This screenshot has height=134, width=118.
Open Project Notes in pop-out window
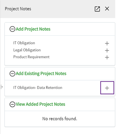pyautogui.click(x=97, y=9)
